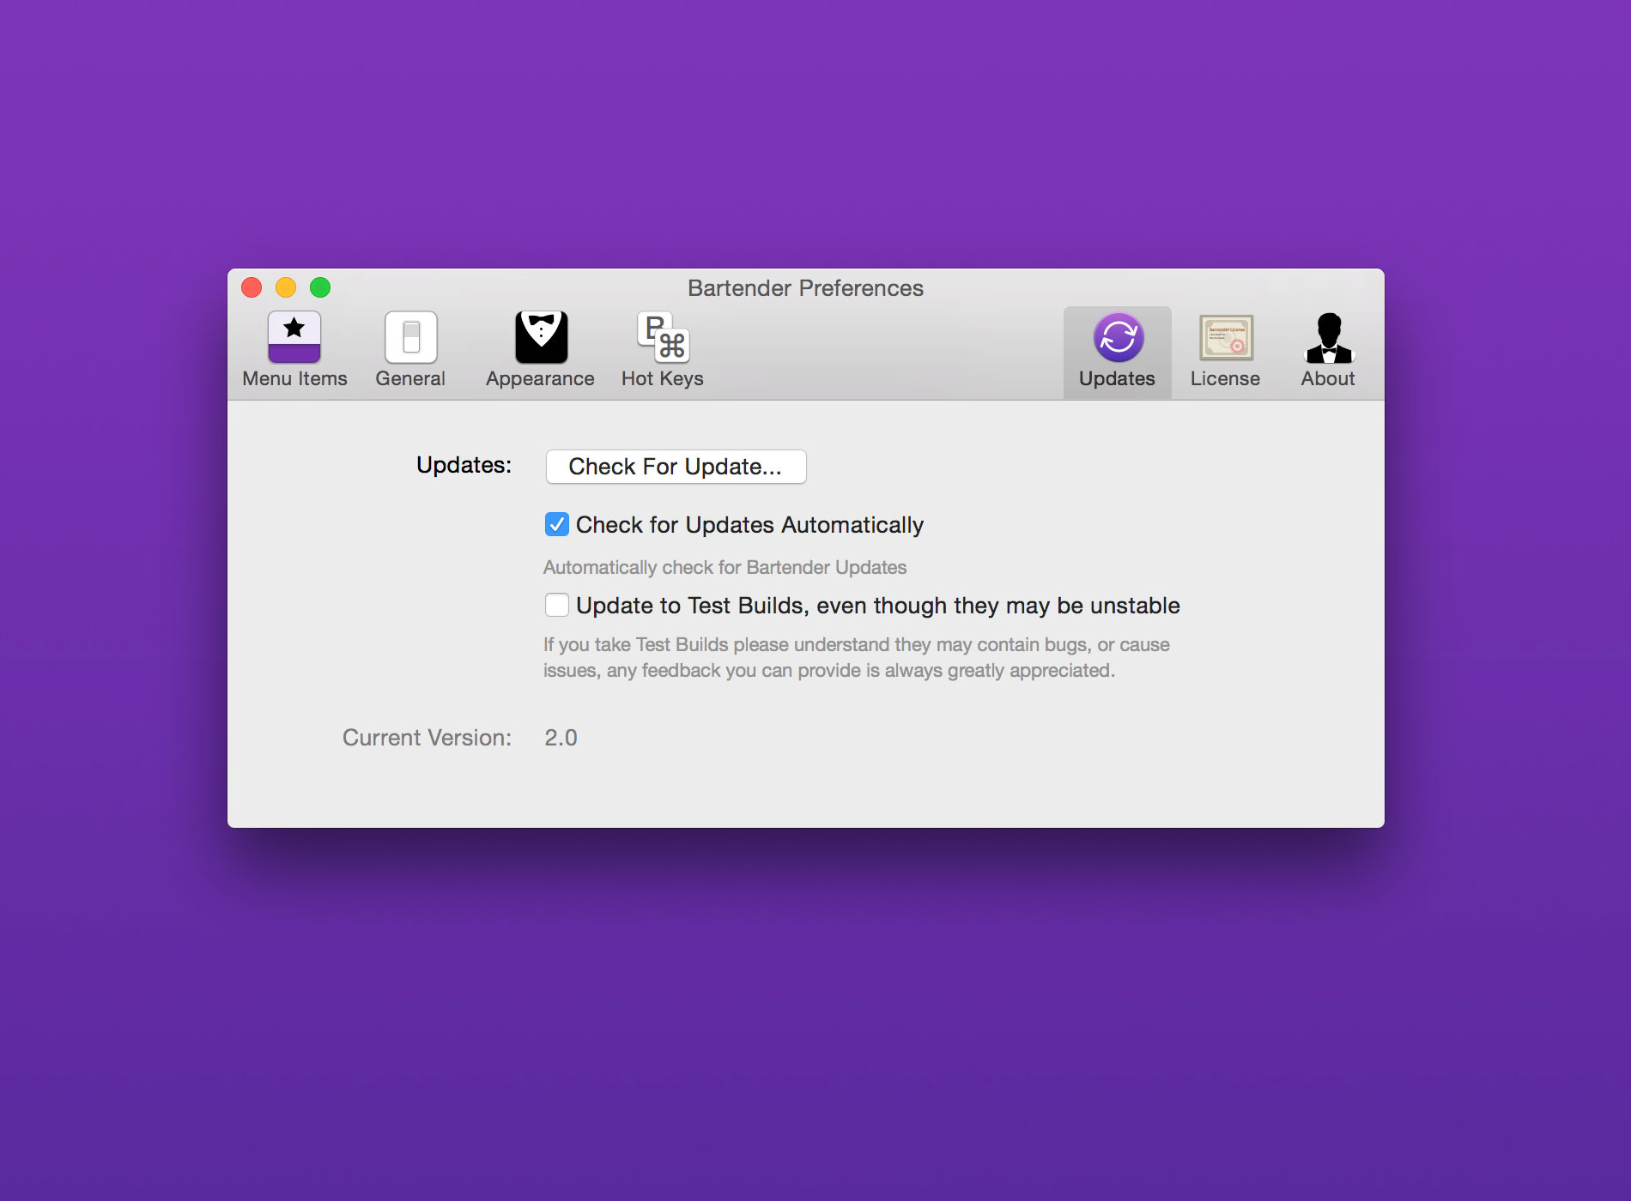Open the About bartender pane
The width and height of the screenshot is (1631, 1201).
pyautogui.click(x=1328, y=350)
